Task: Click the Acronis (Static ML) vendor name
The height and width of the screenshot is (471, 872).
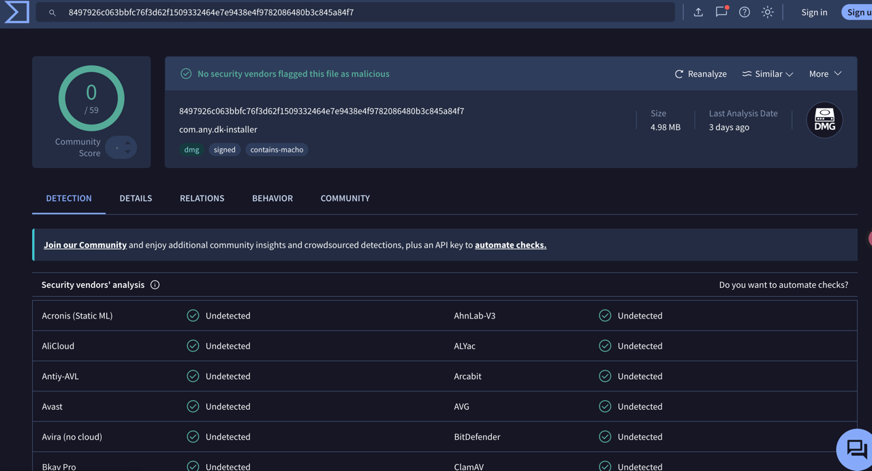Action: 77,316
